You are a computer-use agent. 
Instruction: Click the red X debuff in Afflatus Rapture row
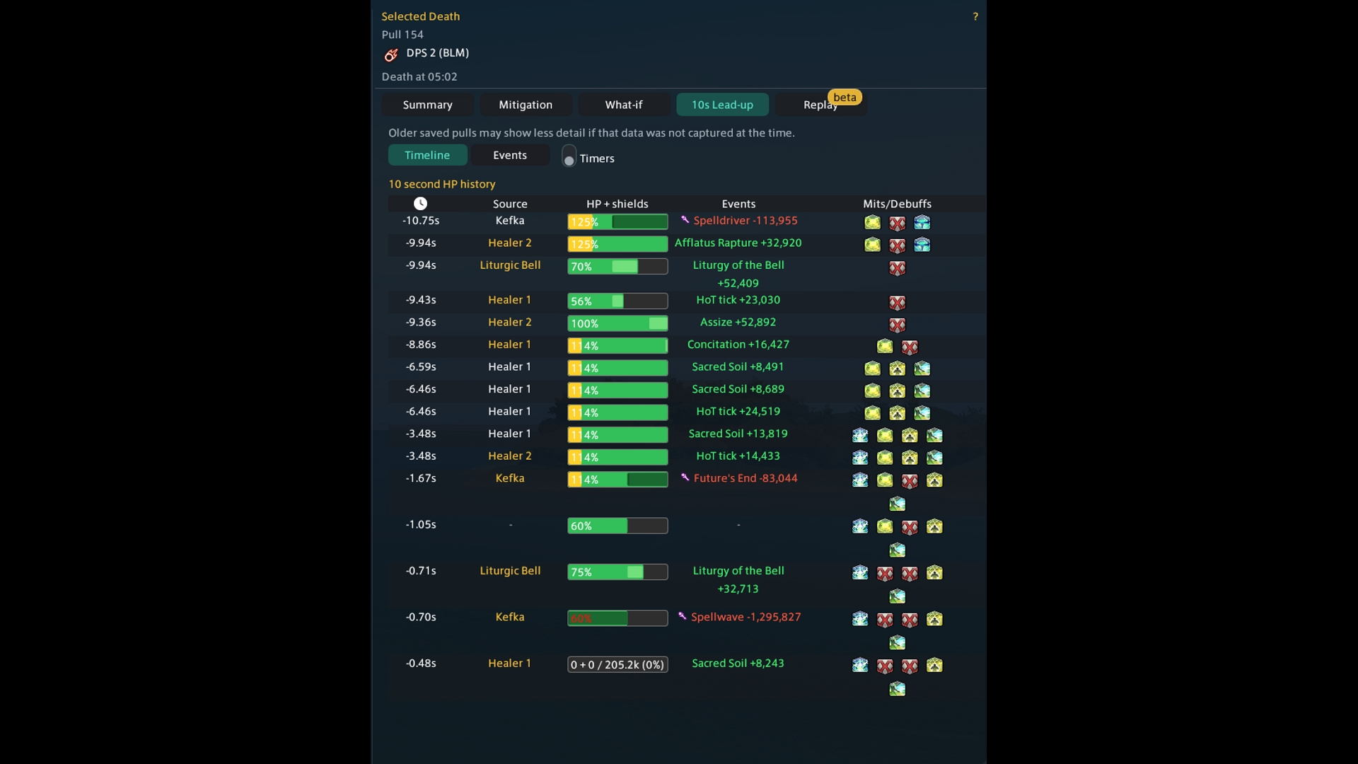tap(897, 245)
